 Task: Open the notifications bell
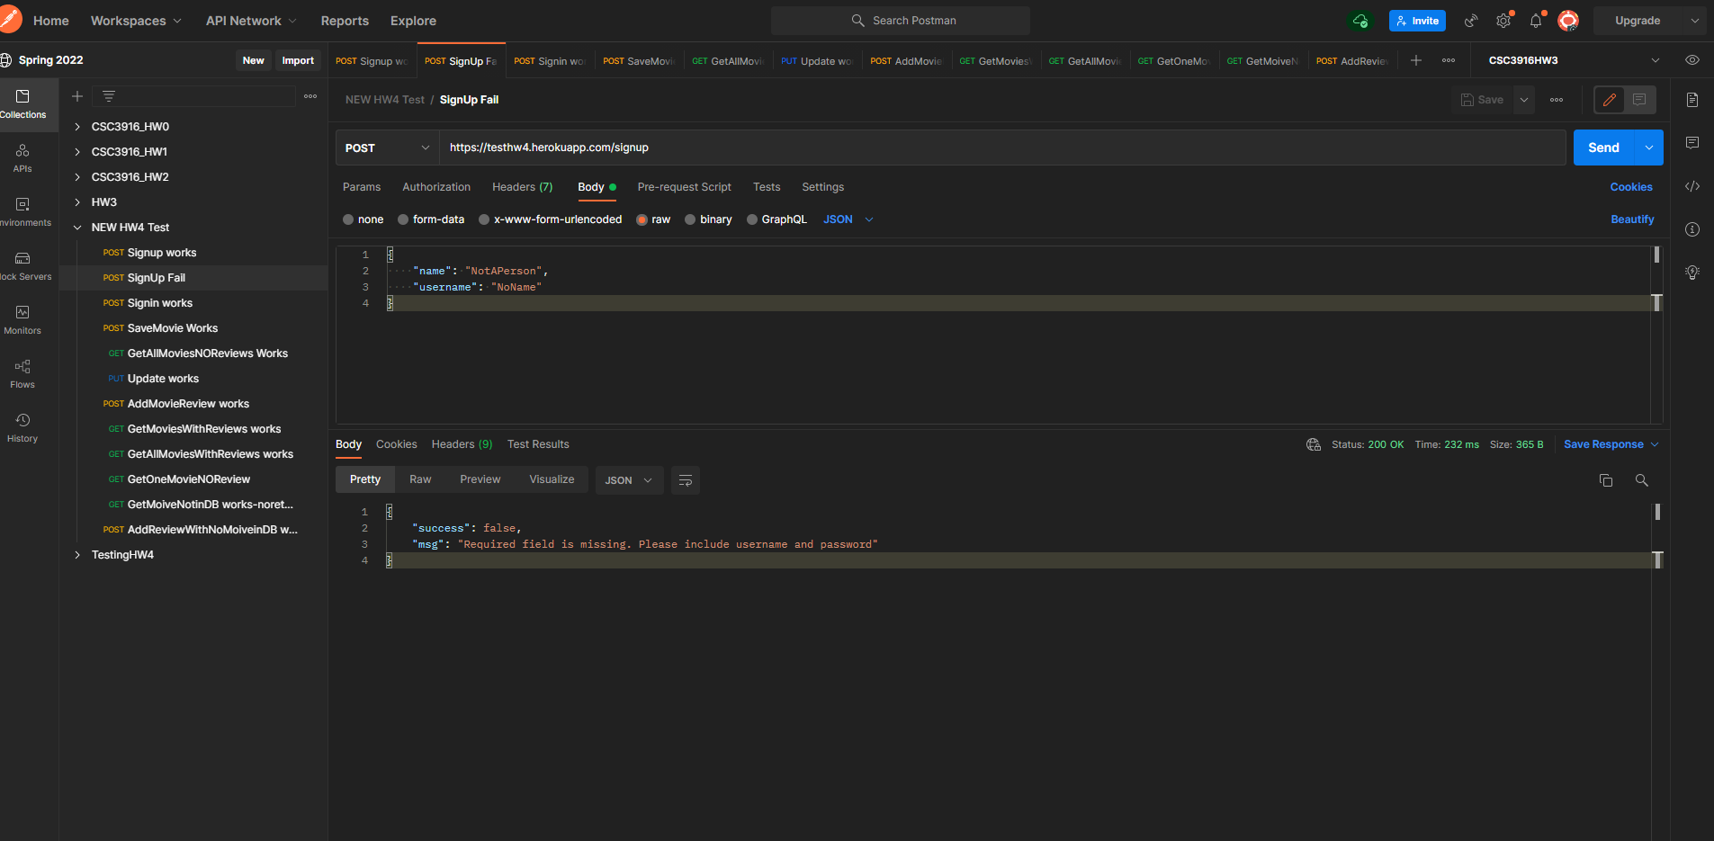tap(1536, 20)
